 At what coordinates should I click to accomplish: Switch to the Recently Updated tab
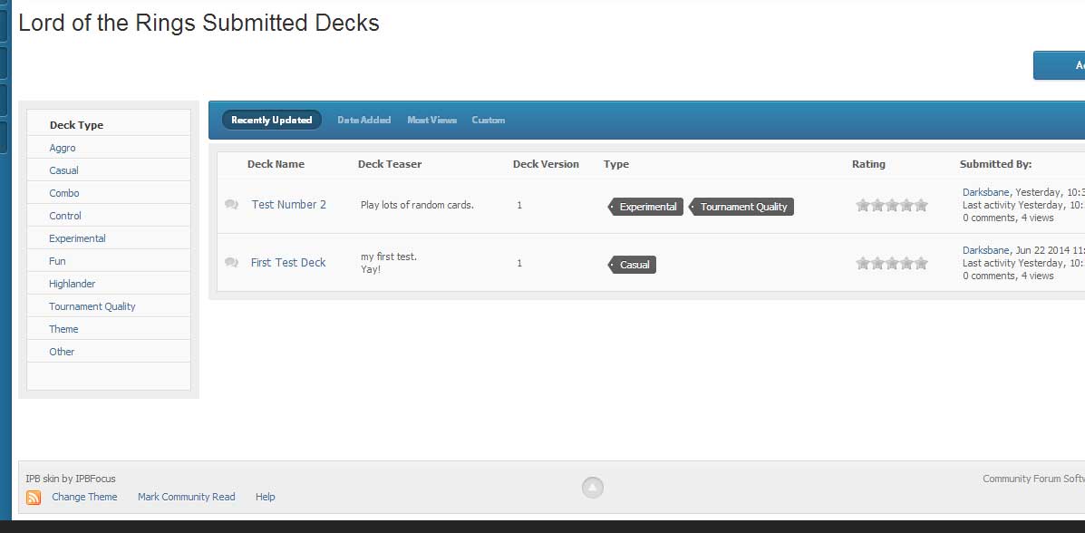pos(271,120)
